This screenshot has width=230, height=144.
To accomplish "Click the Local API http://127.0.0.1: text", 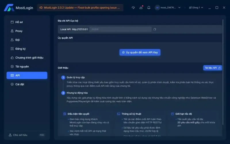I will [x=74, y=29].
